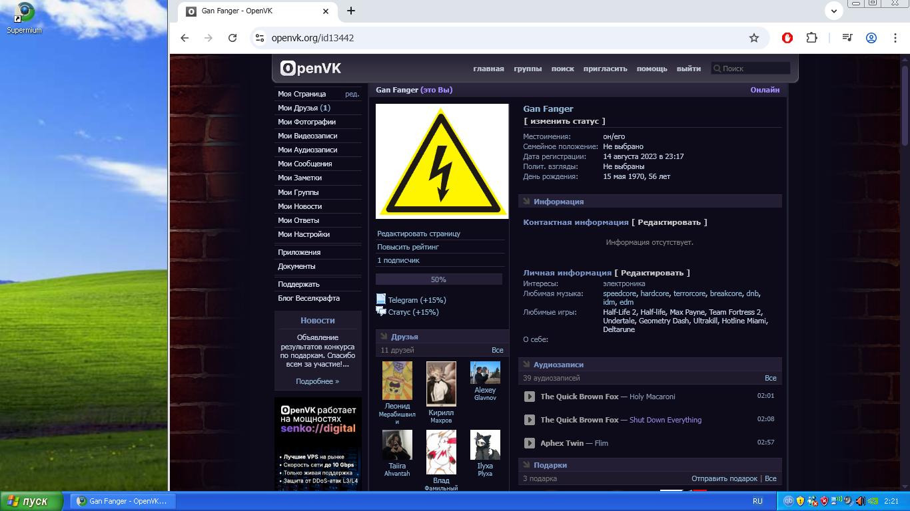Open помощь in the header menu
910x511 pixels.
click(x=652, y=69)
